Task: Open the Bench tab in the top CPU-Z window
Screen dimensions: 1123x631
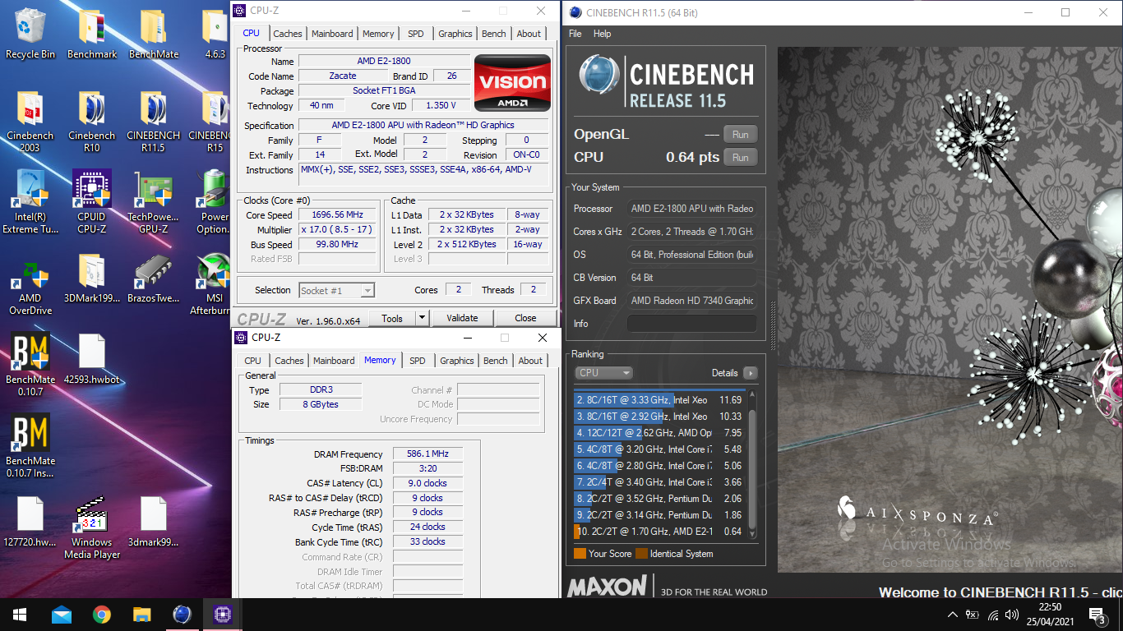Action: 494,34
